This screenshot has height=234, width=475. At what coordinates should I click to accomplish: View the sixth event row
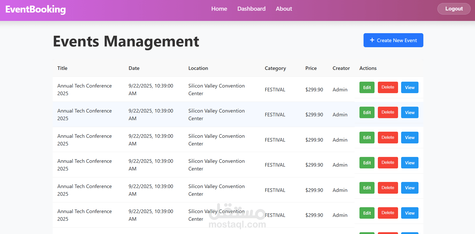(x=410, y=213)
